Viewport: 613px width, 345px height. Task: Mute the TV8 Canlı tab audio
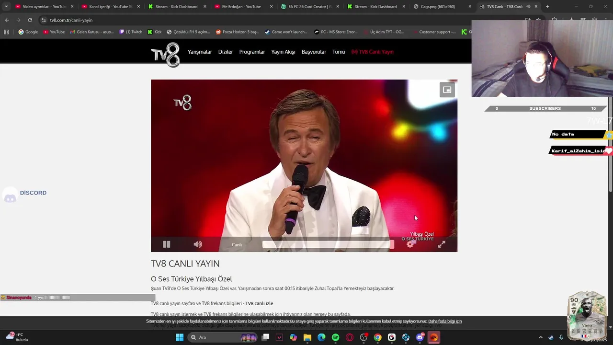(528, 7)
